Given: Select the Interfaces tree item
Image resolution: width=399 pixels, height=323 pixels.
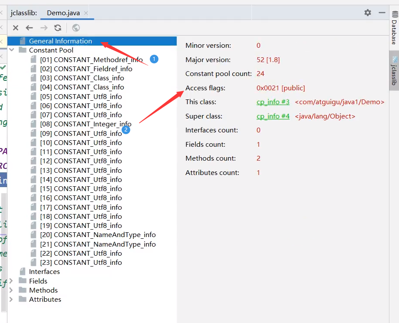Looking at the screenshot, I should (x=44, y=272).
